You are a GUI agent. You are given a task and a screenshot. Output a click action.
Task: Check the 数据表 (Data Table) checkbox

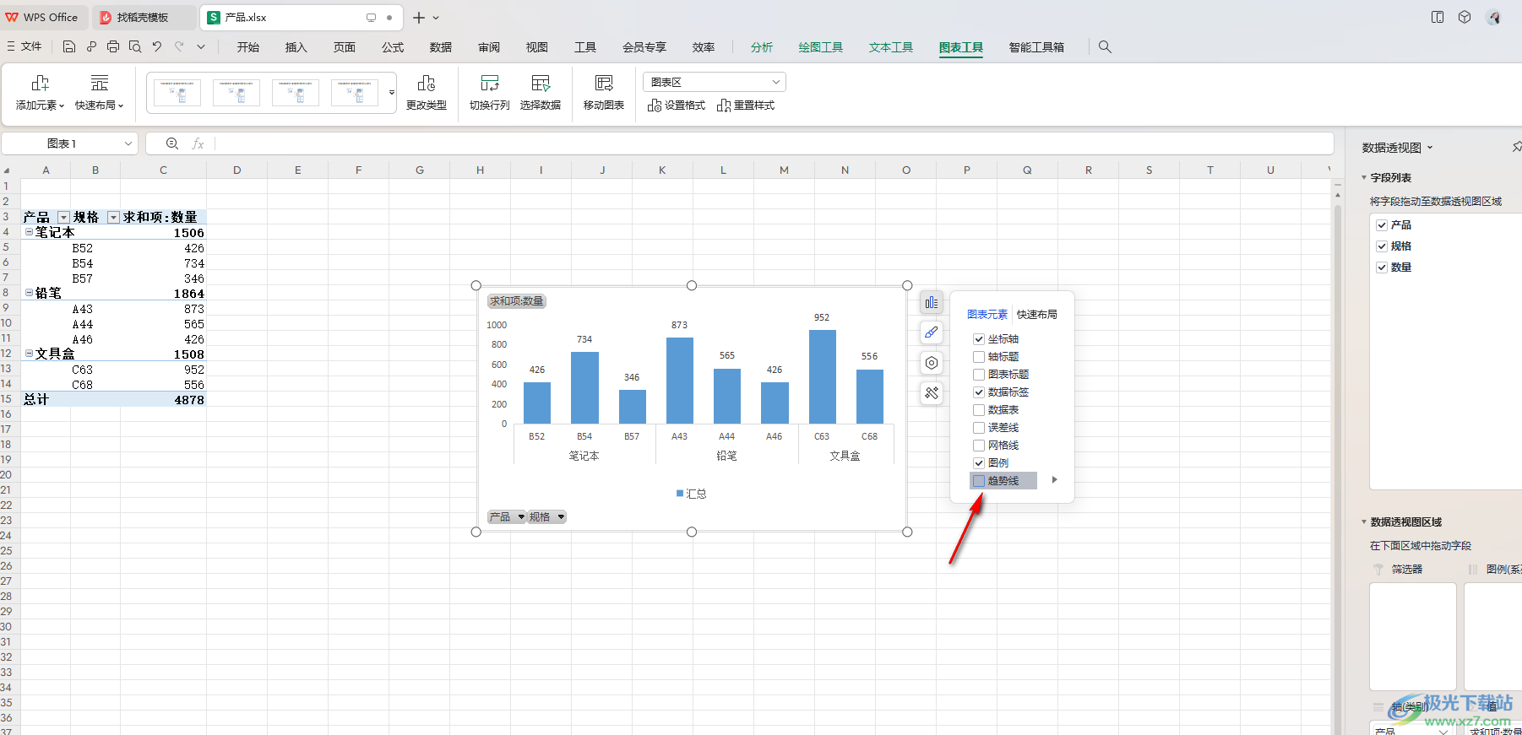click(x=979, y=410)
